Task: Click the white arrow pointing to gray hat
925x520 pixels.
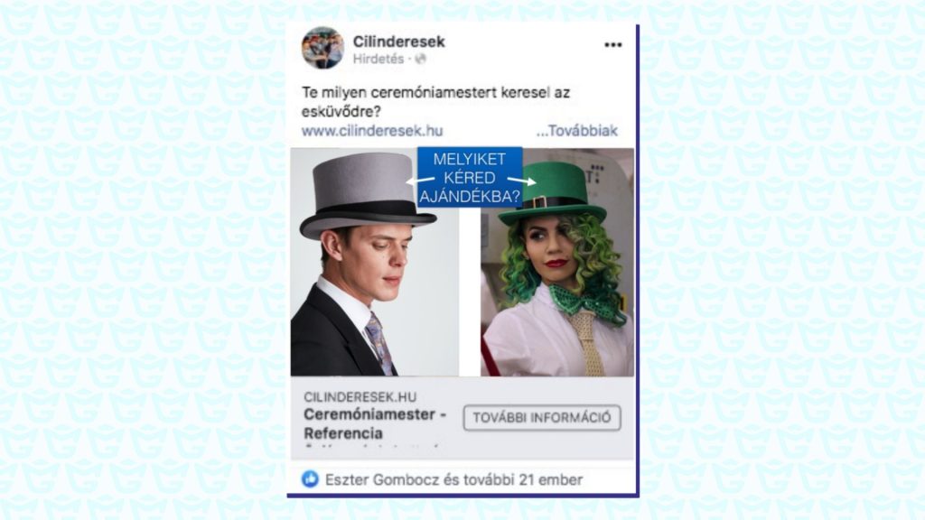Action: 420,181
